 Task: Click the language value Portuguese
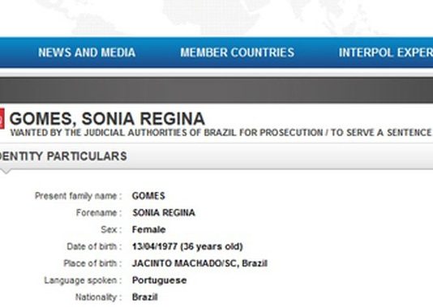pos(160,280)
